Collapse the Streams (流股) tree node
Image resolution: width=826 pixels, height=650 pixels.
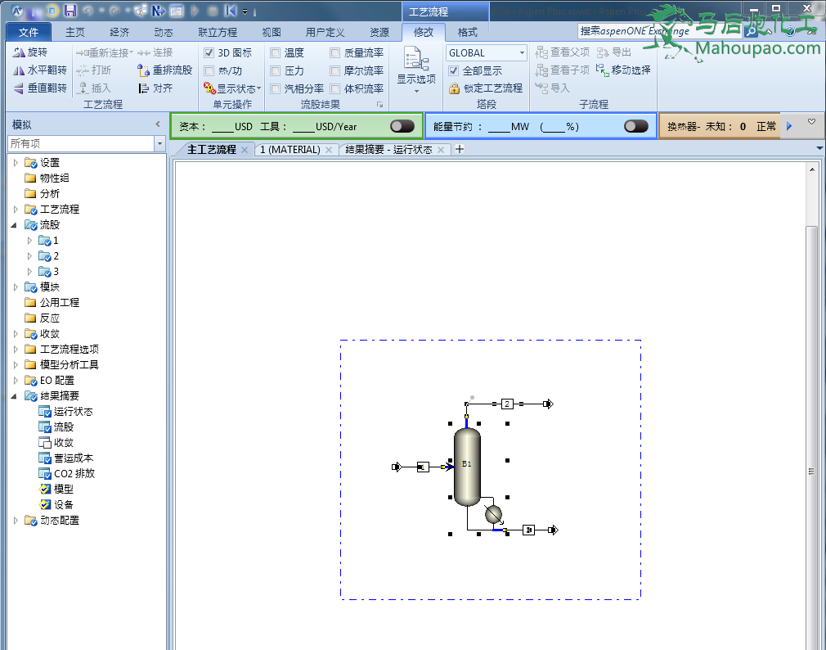click(15, 225)
